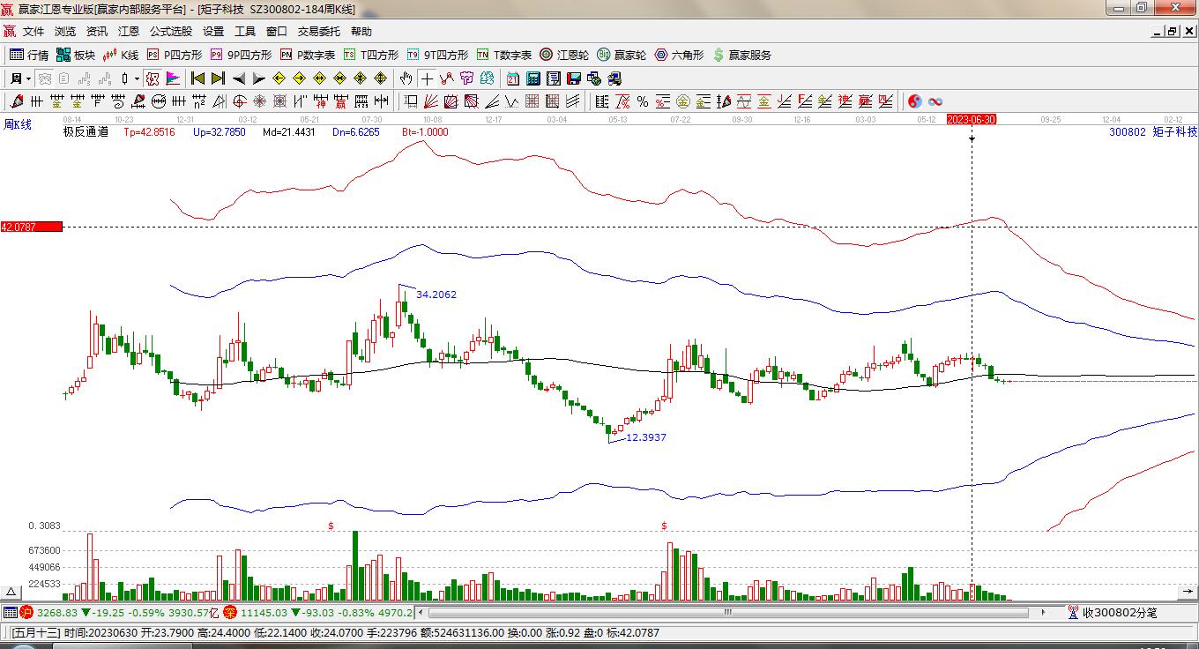1199x649 pixels.
Task: Click the yin-yang taiji icon
Action: click(x=915, y=101)
